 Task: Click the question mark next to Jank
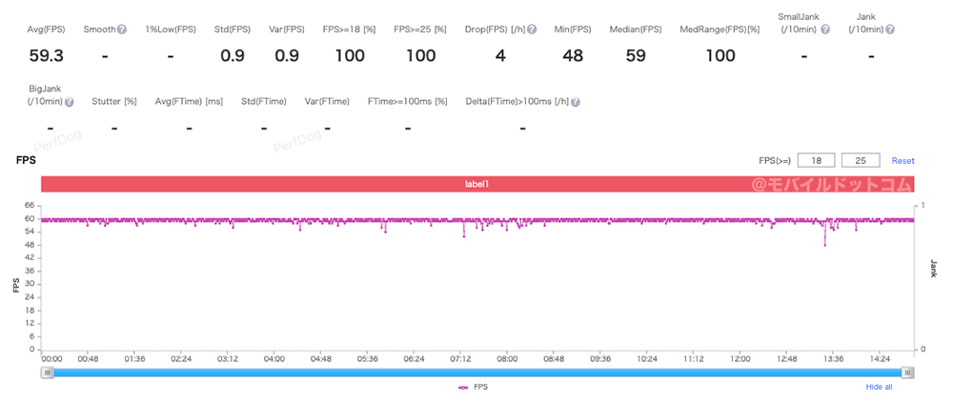click(890, 30)
